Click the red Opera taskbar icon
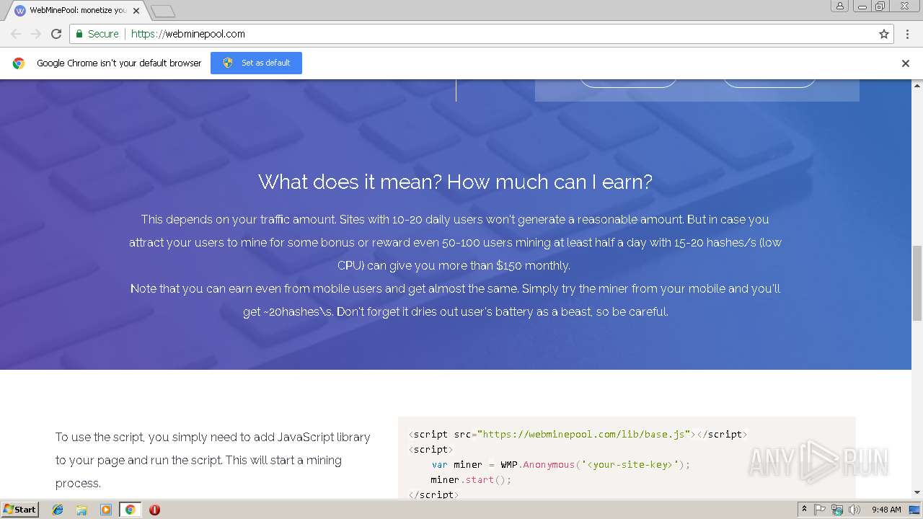Screen dimensions: 923x519 coord(154,510)
